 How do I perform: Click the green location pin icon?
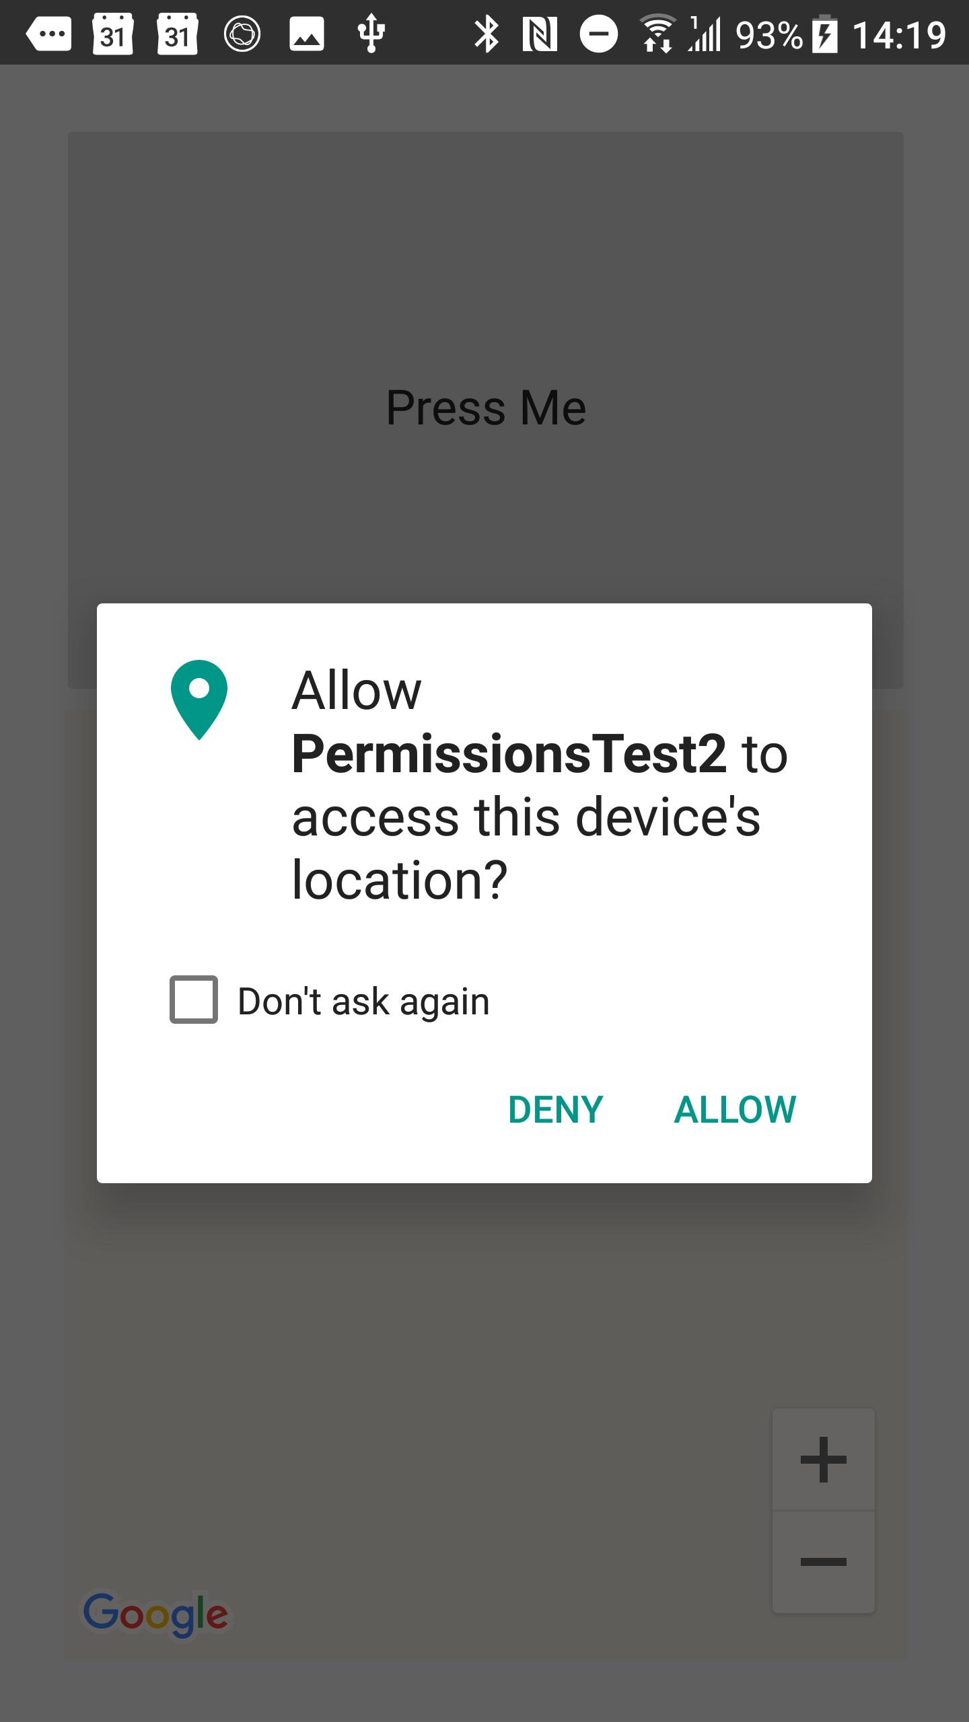coord(199,700)
